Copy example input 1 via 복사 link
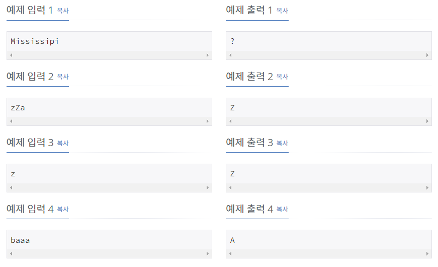438x267 pixels. 62,11
